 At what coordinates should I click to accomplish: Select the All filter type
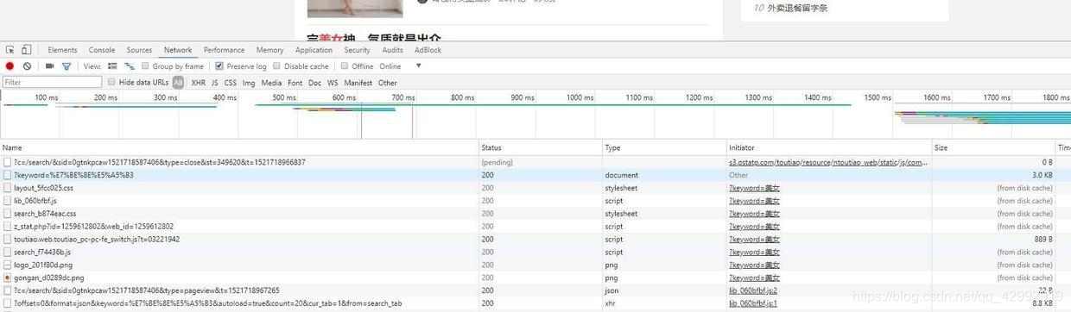tap(178, 83)
